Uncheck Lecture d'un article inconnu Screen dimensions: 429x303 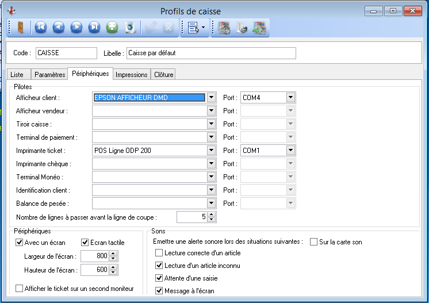pyautogui.click(x=159, y=265)
